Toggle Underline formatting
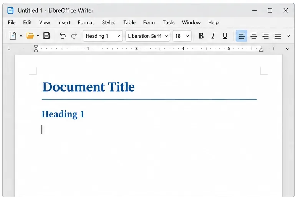The width and height of the screenshot is (295, 197). point(225,36)
